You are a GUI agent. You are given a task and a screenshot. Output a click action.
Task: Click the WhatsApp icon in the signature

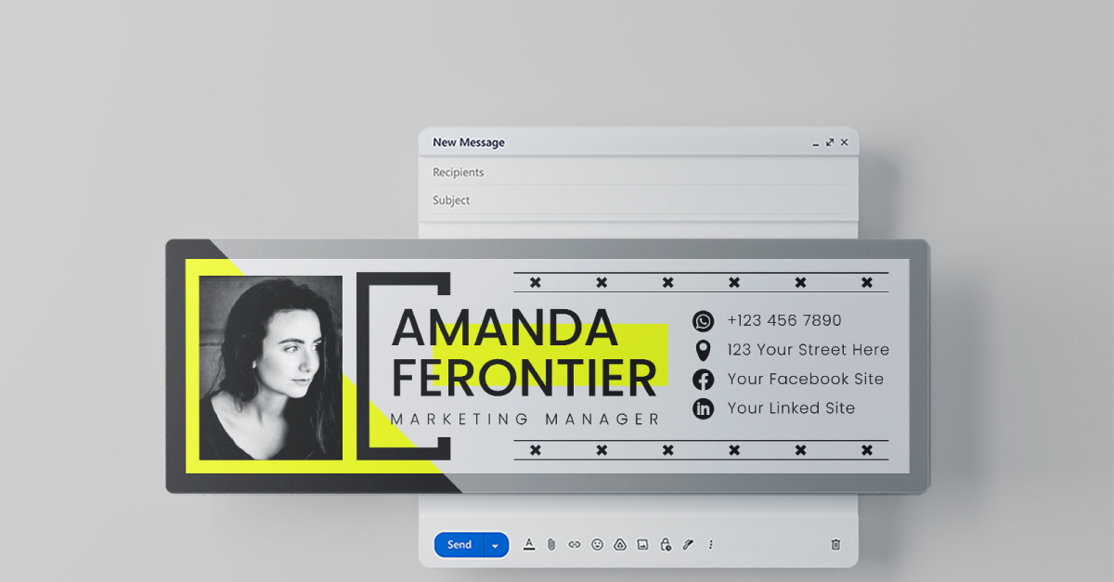point(703,321)
